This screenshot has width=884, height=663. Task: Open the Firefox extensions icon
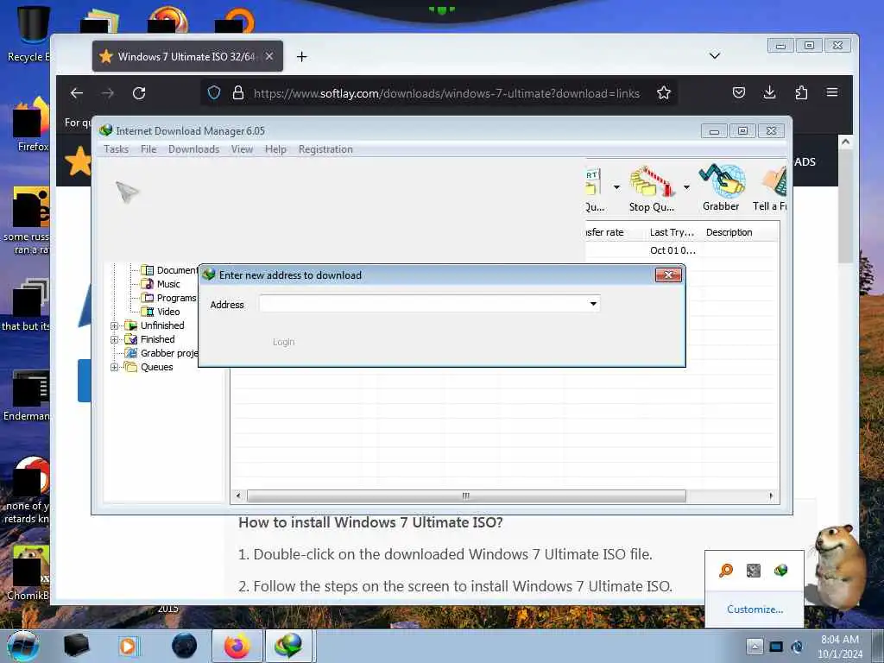(x=801, y=92)
